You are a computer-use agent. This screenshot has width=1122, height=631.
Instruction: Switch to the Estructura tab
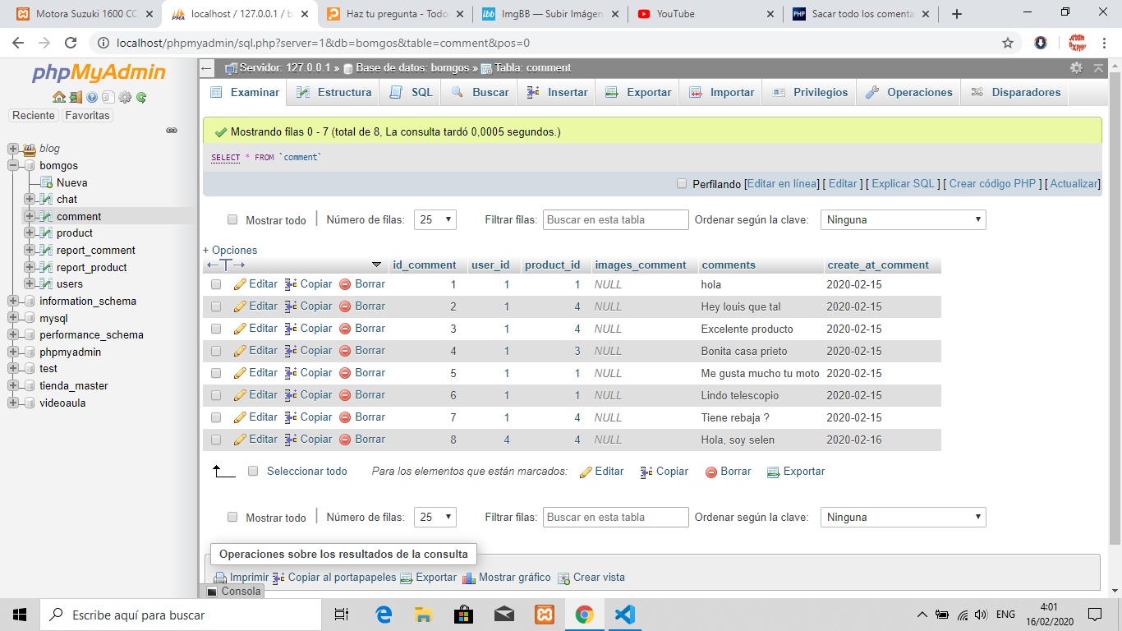pyautogui.click(x=334, y=92)
